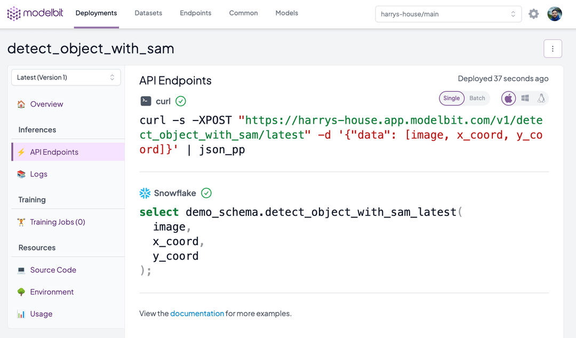Click Source Code laptop icon
The image size is (576, 338).
[21, 270]
